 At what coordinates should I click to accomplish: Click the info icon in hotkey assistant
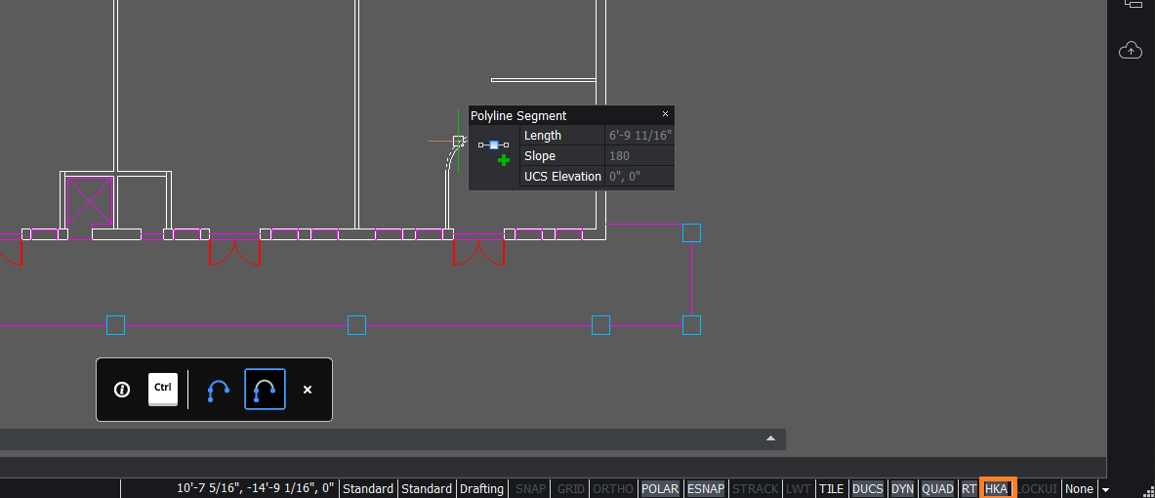pyautogui.click(x=122, y=390)
